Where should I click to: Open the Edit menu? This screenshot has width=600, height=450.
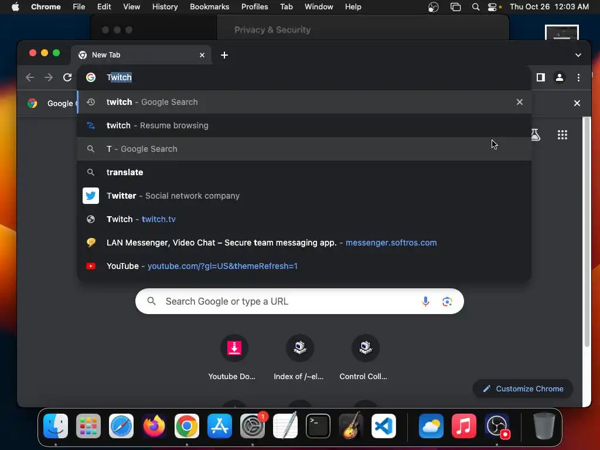[x=104, y=7]
